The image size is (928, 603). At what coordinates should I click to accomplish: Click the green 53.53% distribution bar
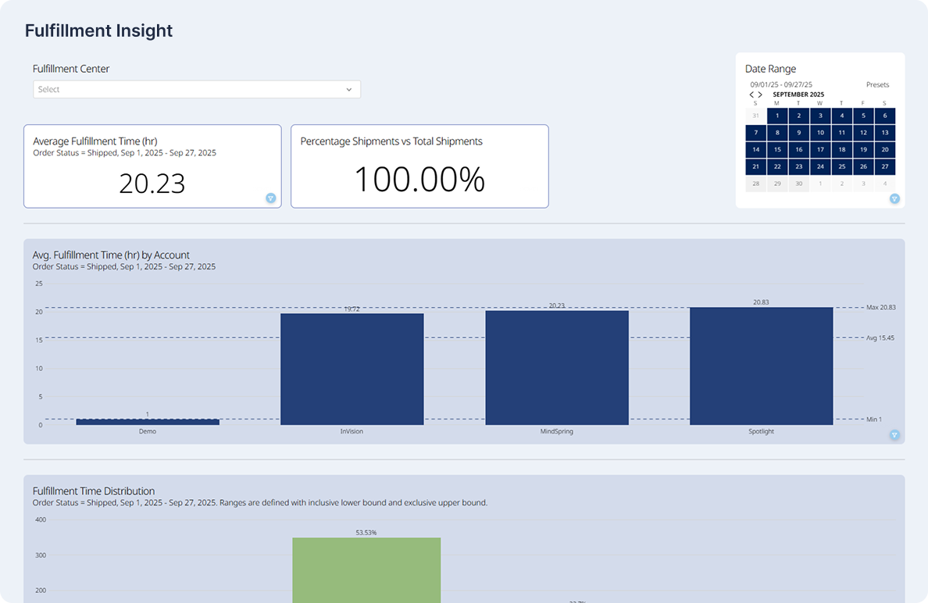(366, 569)
